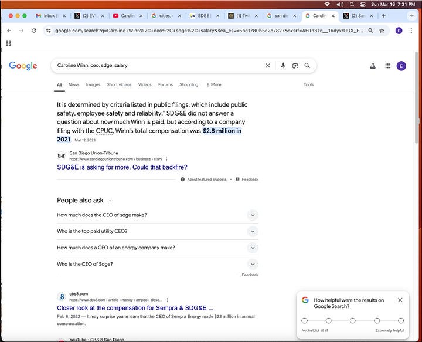Clear the Google search box
Image resolution: width=422 pixels, height=342 pixels.
pyautogui.click(x=268, y=66)
